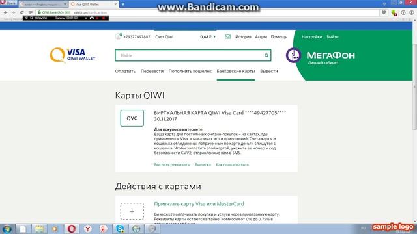The width and height of the screenshot is (417, 234).
Task: Click the phone number +79377497887
Action: point(137,37)
